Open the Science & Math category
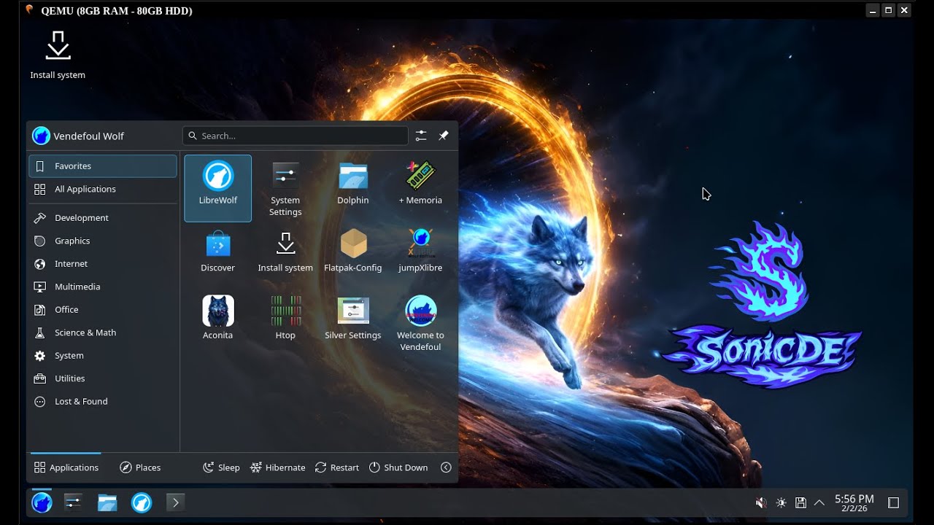The image size is (934, 525). (103, 332)
